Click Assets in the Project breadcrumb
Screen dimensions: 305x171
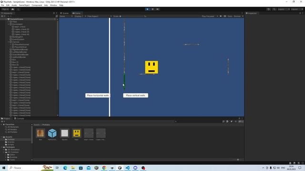[36, 124]
